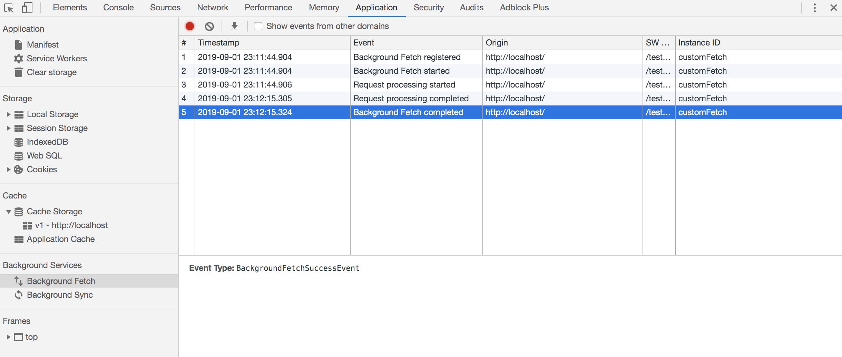Expand the top frame node
The height and width of the screenshot is (357, 842).
[x=9, y=337]
